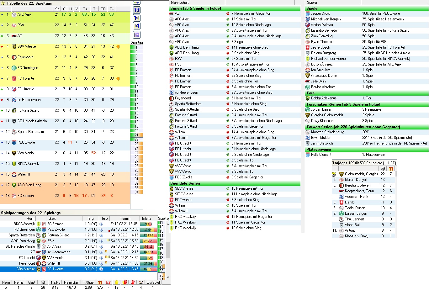The width and height of the screenshot is (429, 290).
Task: Click orange arrow marker beside FC Twente
Action: coord(118,79)
